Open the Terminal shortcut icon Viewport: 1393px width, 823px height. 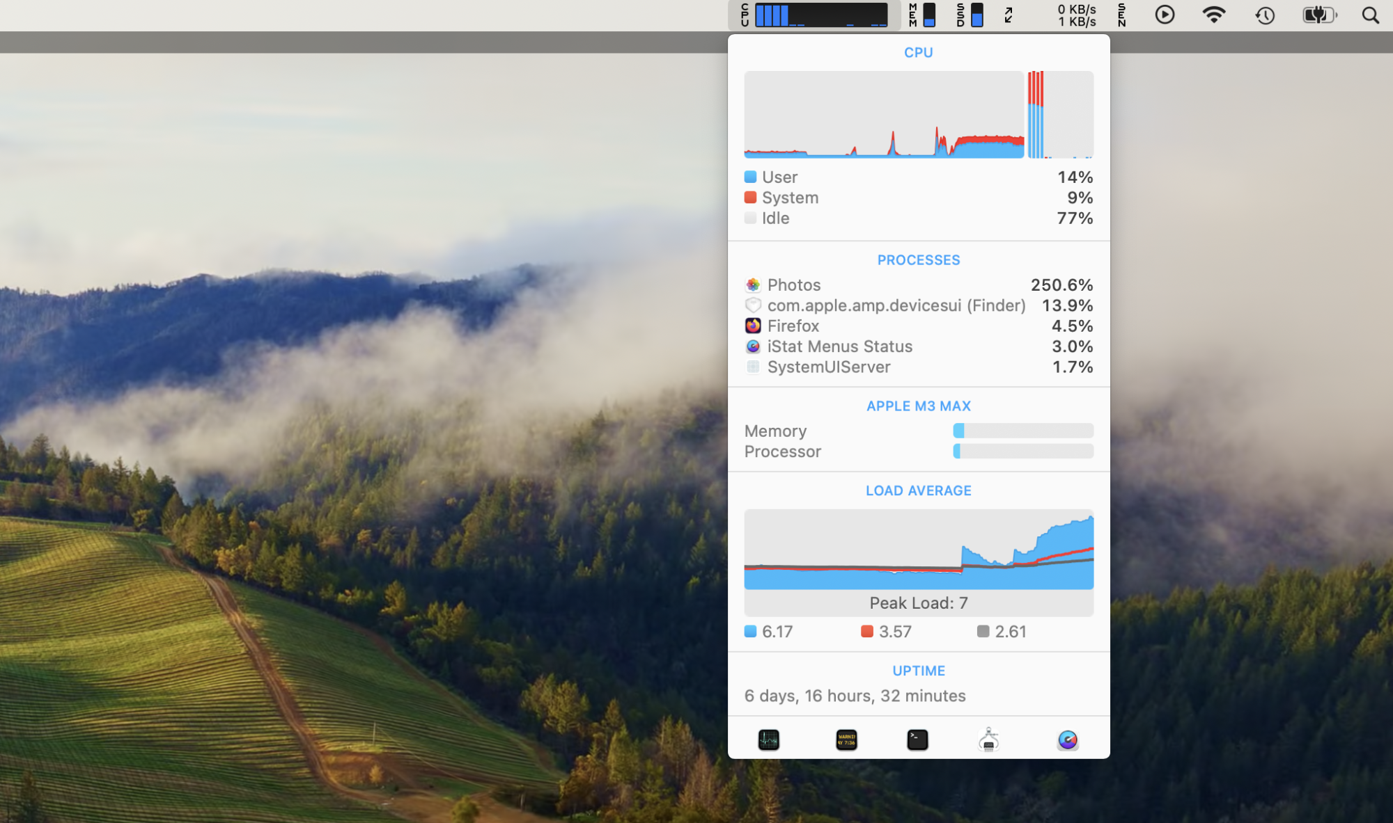917,740
